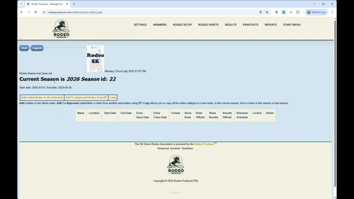Click the Rodeo SK map thumbnail
Image resolution: width=354 pixels, height=199 pixels.
pos(95,58)
